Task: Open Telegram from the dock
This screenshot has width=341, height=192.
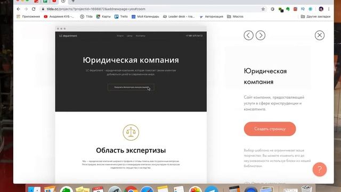Action: (x=211, y=189)
